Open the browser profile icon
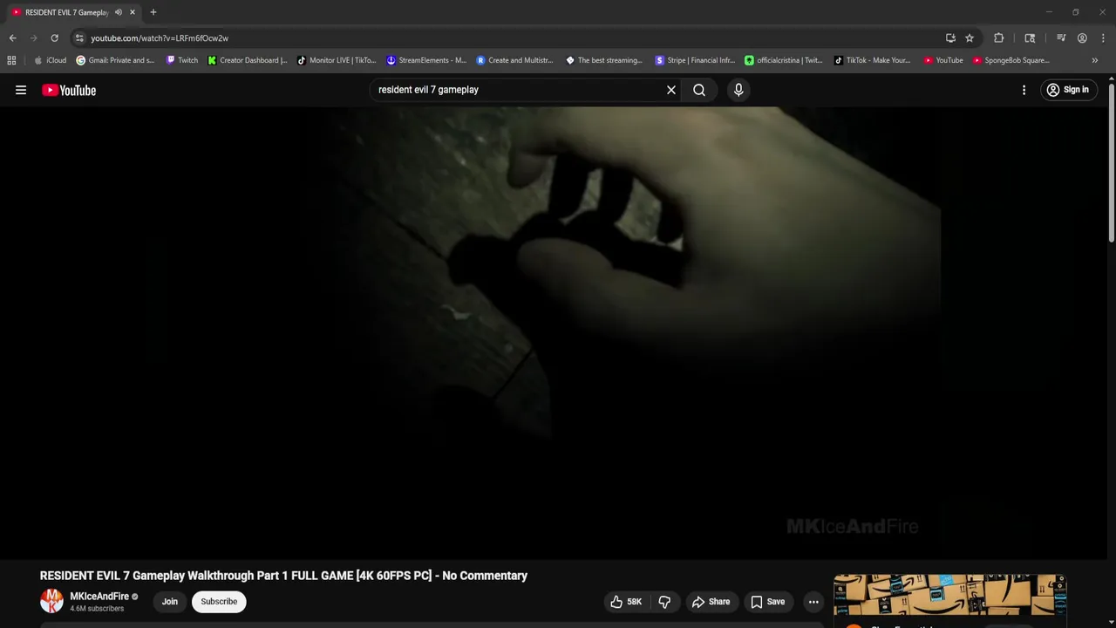 [x=1082, y=38]
